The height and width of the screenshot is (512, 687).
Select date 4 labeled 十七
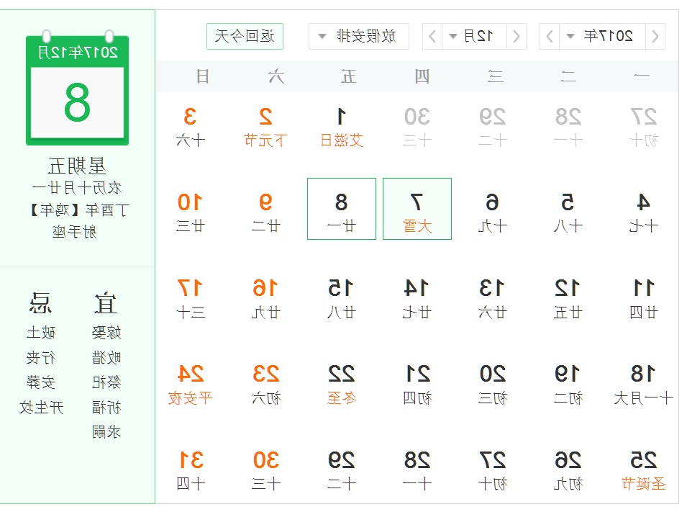tap(644, 212)
